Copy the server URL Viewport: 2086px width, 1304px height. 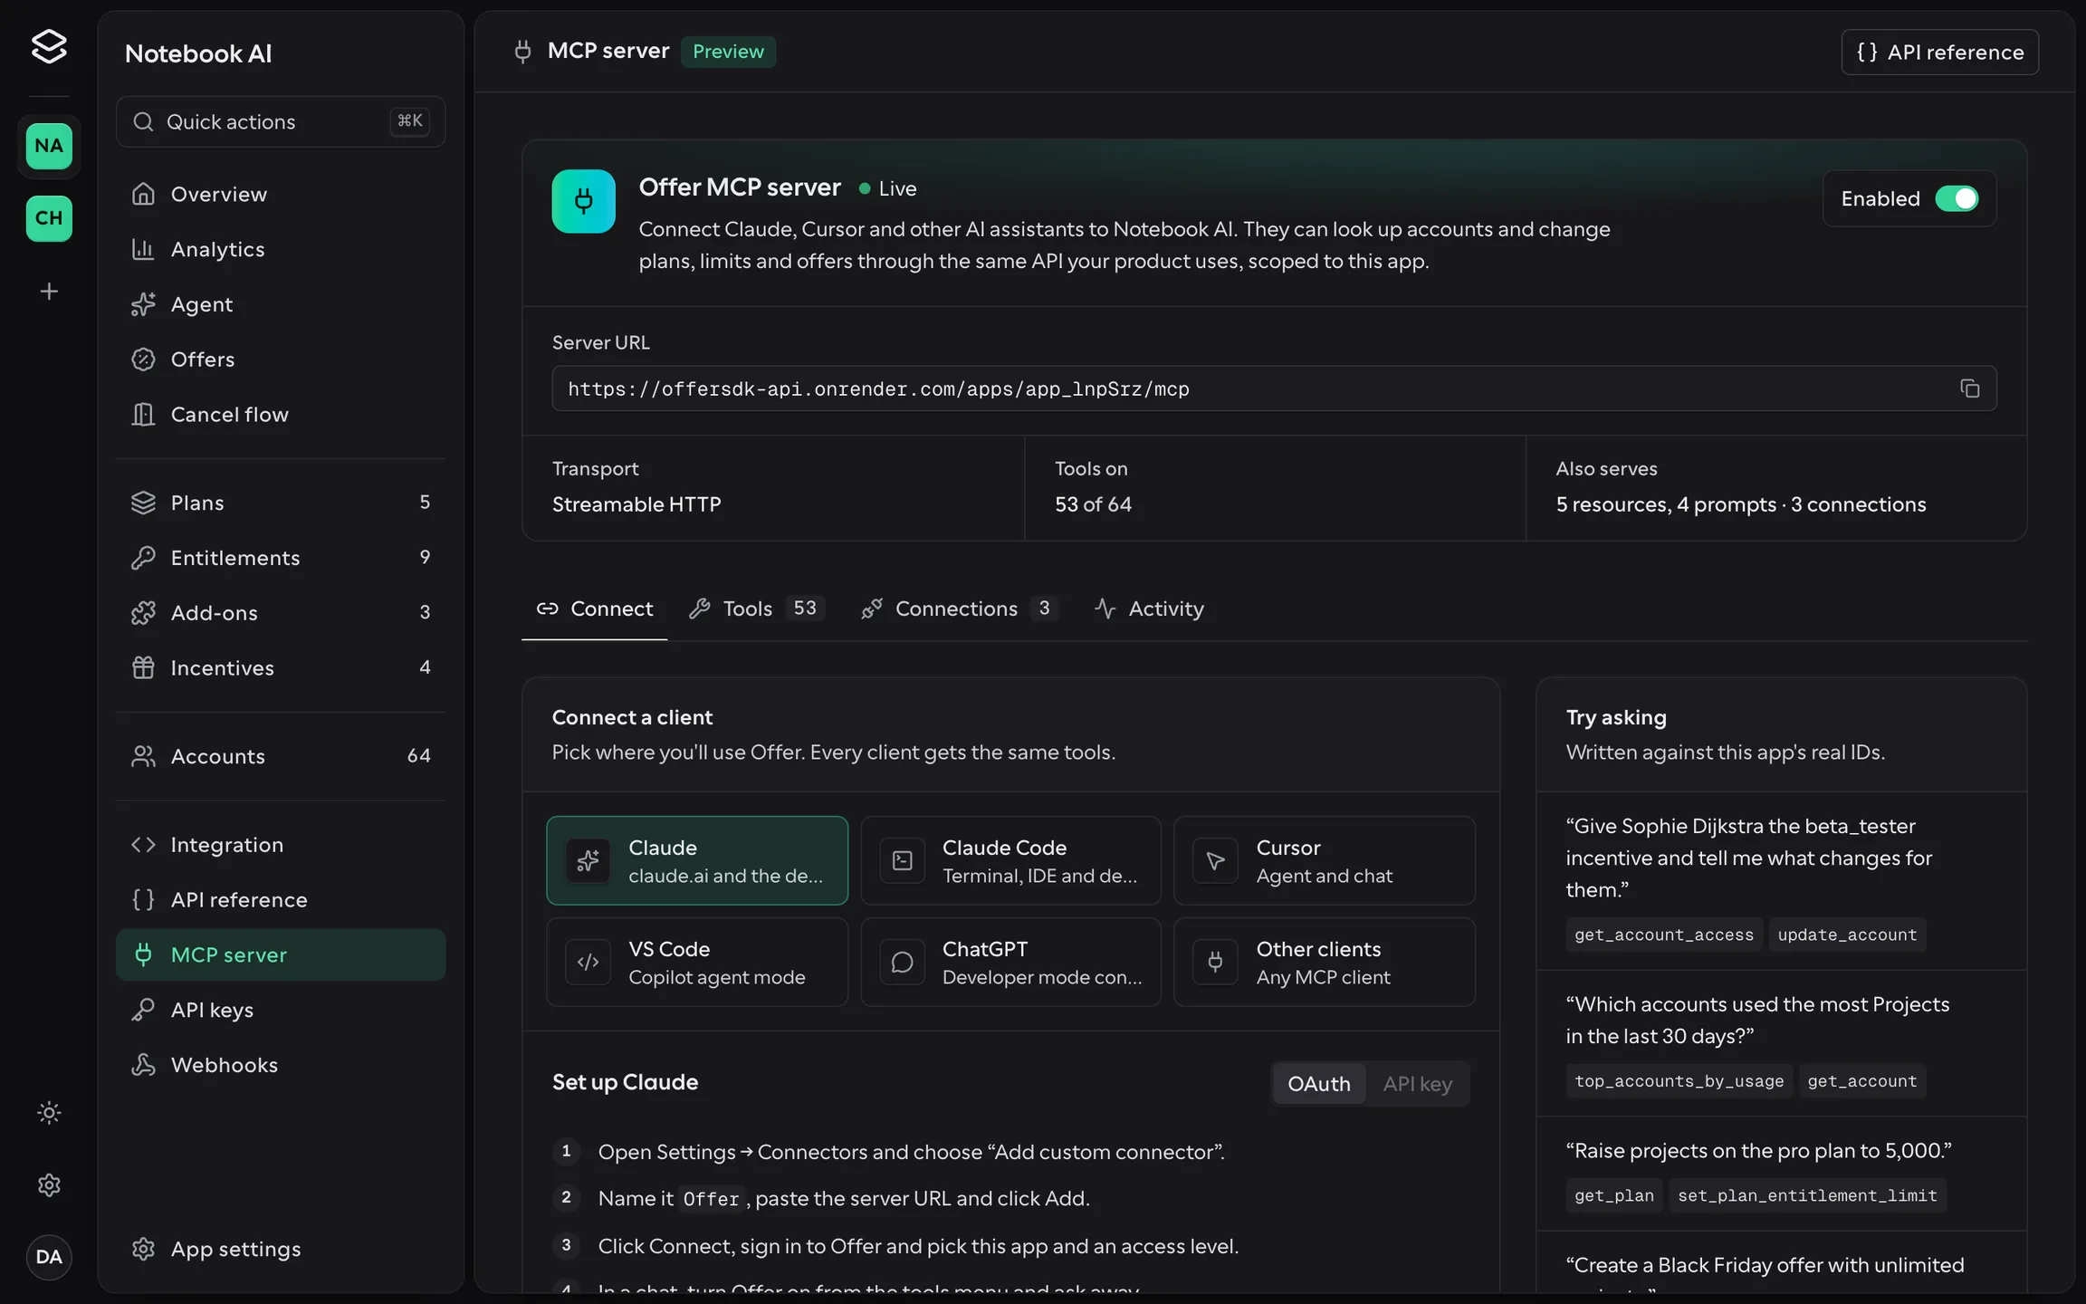click(1970, 388)
